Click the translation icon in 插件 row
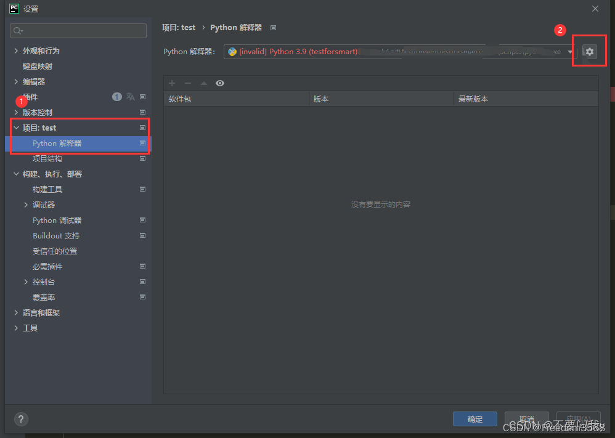 pos(130,97)
